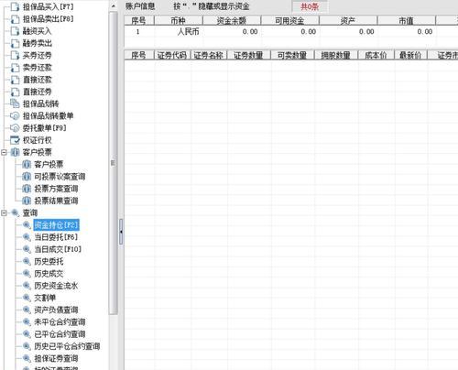Viewport: 458px width, 370px height.
Task: Click the 当日委托[F6] magnifier icon
Action: [x=27, y=237]
